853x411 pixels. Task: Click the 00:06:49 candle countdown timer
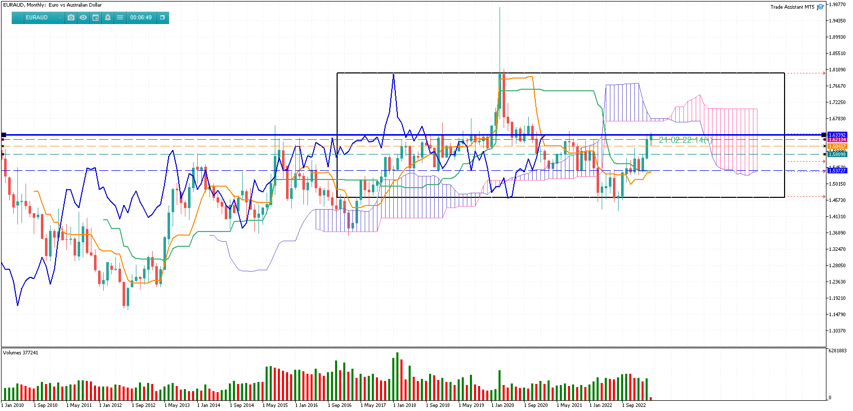point(141,17)
